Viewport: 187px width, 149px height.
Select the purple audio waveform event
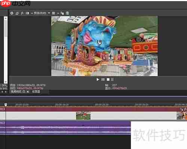65,128
